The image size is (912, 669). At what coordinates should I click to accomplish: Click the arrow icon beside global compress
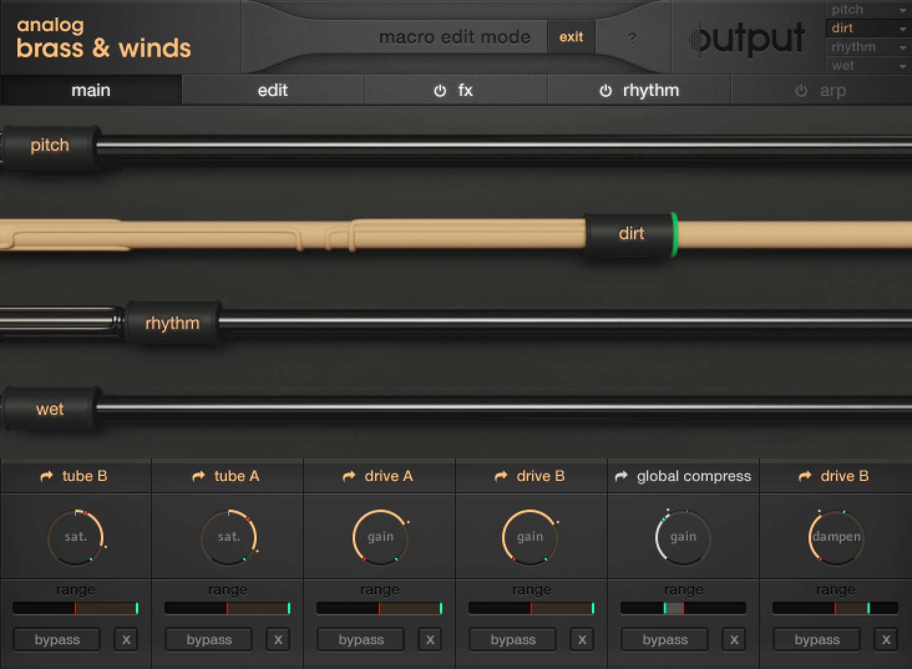[620, 476]
